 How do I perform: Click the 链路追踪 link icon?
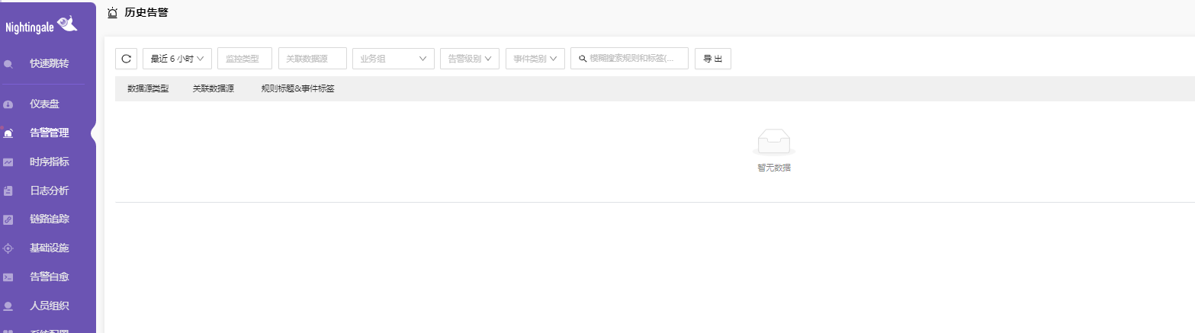coord(8,219)
